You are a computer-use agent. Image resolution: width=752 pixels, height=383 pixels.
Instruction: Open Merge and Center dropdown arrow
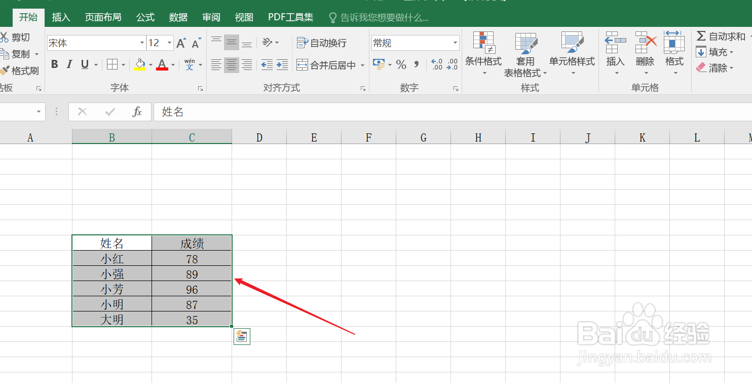click(362, 65)
